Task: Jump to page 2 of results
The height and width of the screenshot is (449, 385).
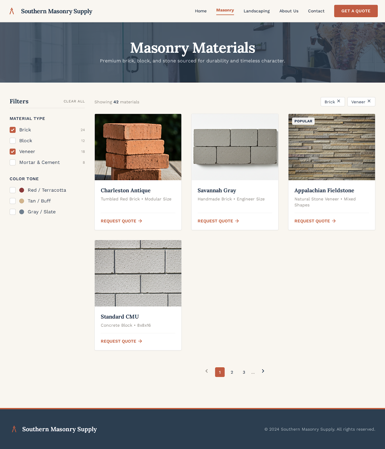Action: 232,372
